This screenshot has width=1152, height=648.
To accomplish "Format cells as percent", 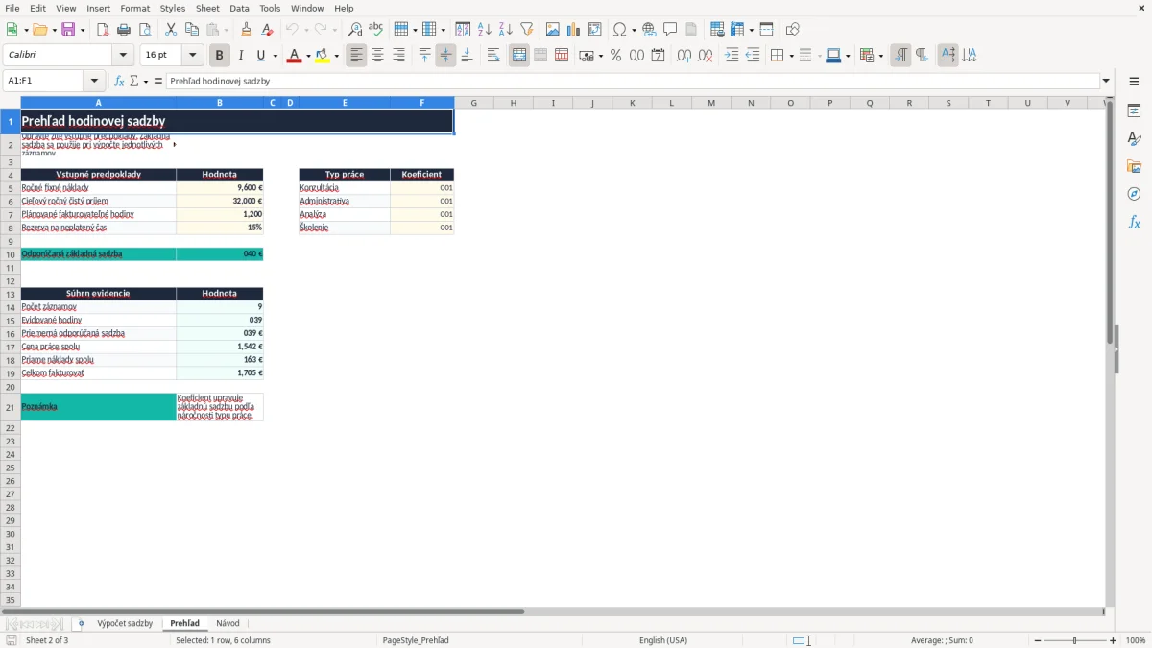I will click(615, 56).
